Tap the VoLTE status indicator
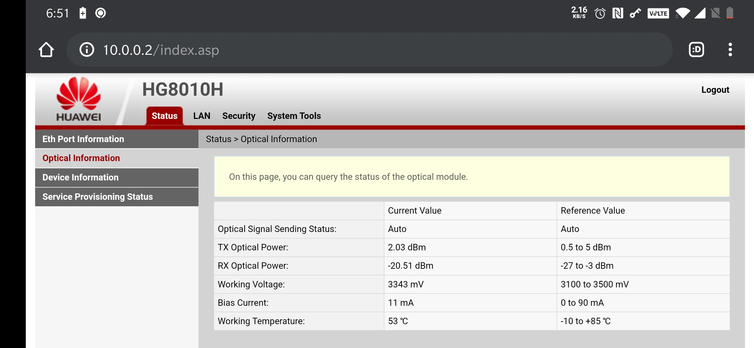This screenshot has height=348, width=754. [x=658, y=14]
